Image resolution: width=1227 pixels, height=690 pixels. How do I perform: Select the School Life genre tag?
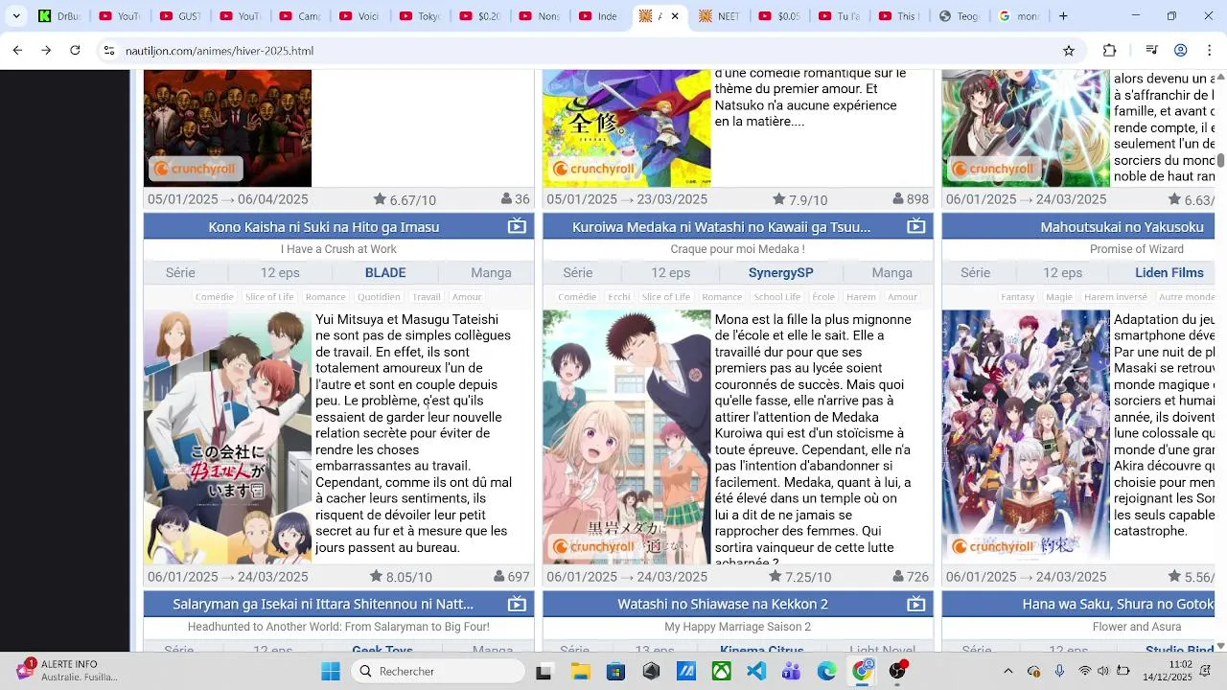(x=777, y=297)
